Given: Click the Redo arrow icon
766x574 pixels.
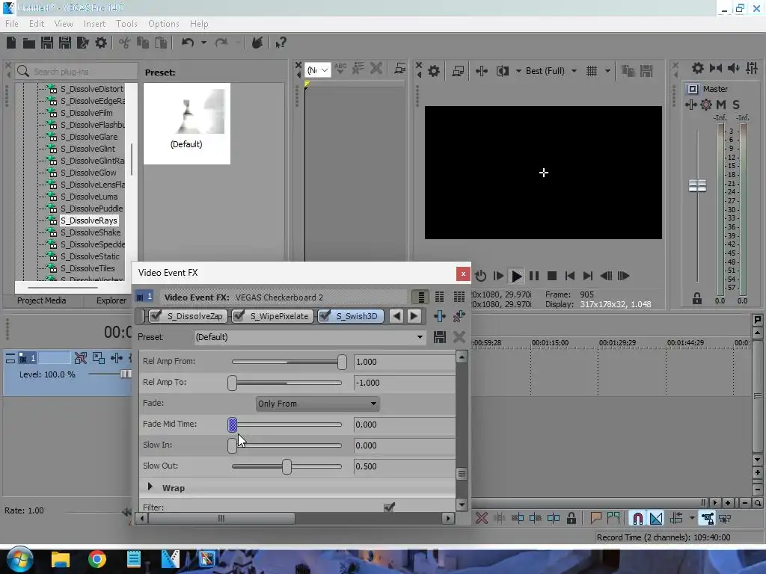Looking at the screenshot, I should point(221,43).
